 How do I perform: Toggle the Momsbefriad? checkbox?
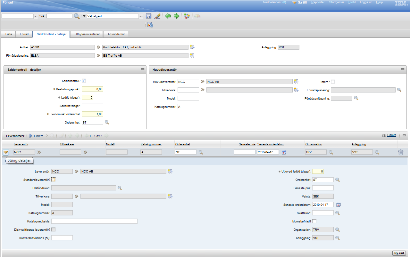point(314,221)
